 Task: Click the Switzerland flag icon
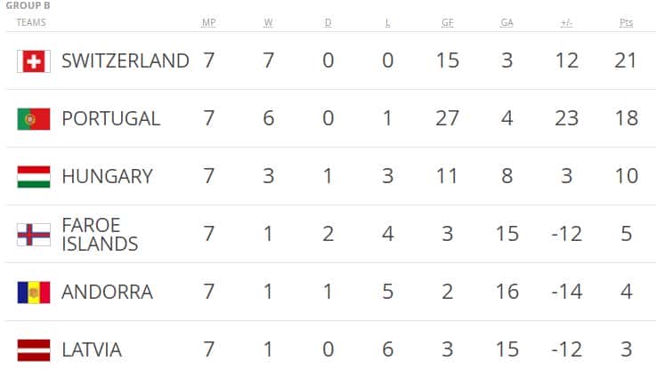[34, 61]
